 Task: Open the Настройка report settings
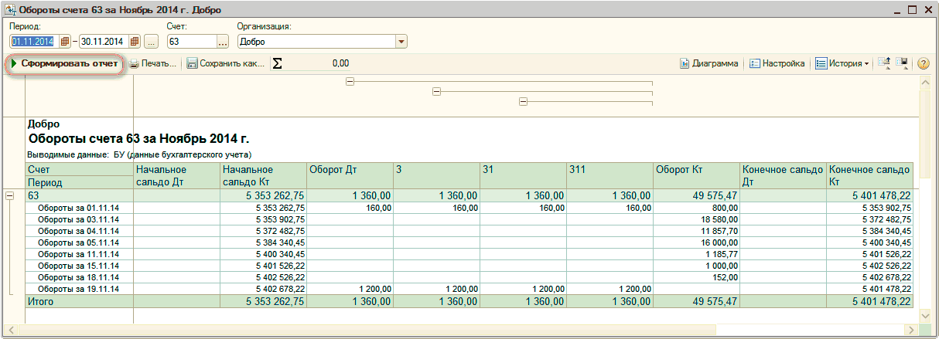(x=777, y=63)
